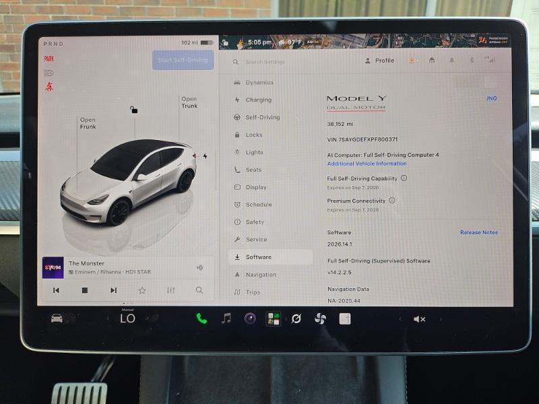Open the Music app note icon
Viewport: 539px width, 404px height.
click(226, 318)
